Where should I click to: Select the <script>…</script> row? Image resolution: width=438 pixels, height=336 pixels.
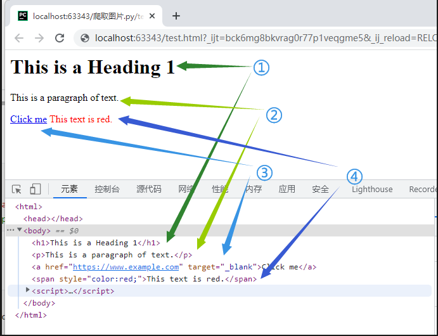point(219,291)
